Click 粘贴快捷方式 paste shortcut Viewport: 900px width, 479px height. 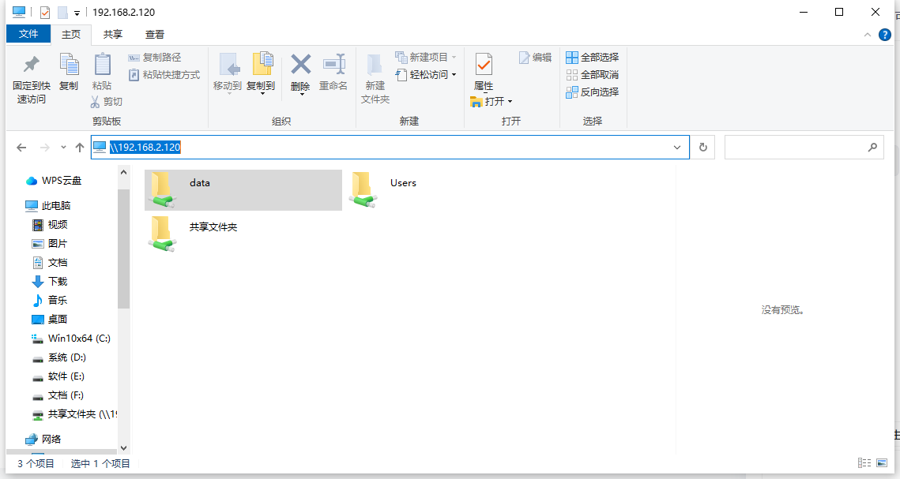point(164,74)
